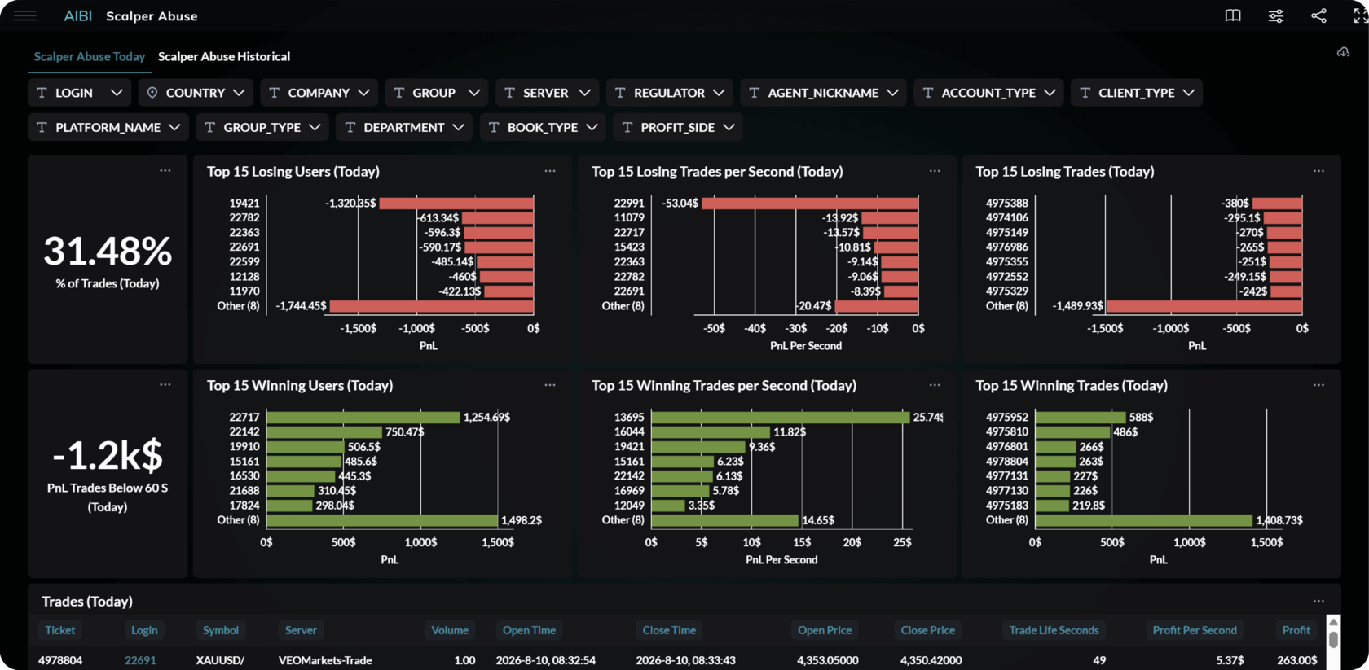
Task: Select the 22717 bar in Winning Users chart
Action: point(363,417)
